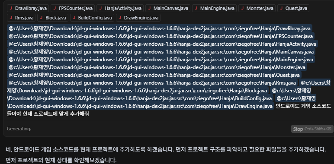The width and height of the screenshot is (334, 164).
Task: Select the @ mention path ending BuildConfig.java
Action: click(x=139, y=98)
